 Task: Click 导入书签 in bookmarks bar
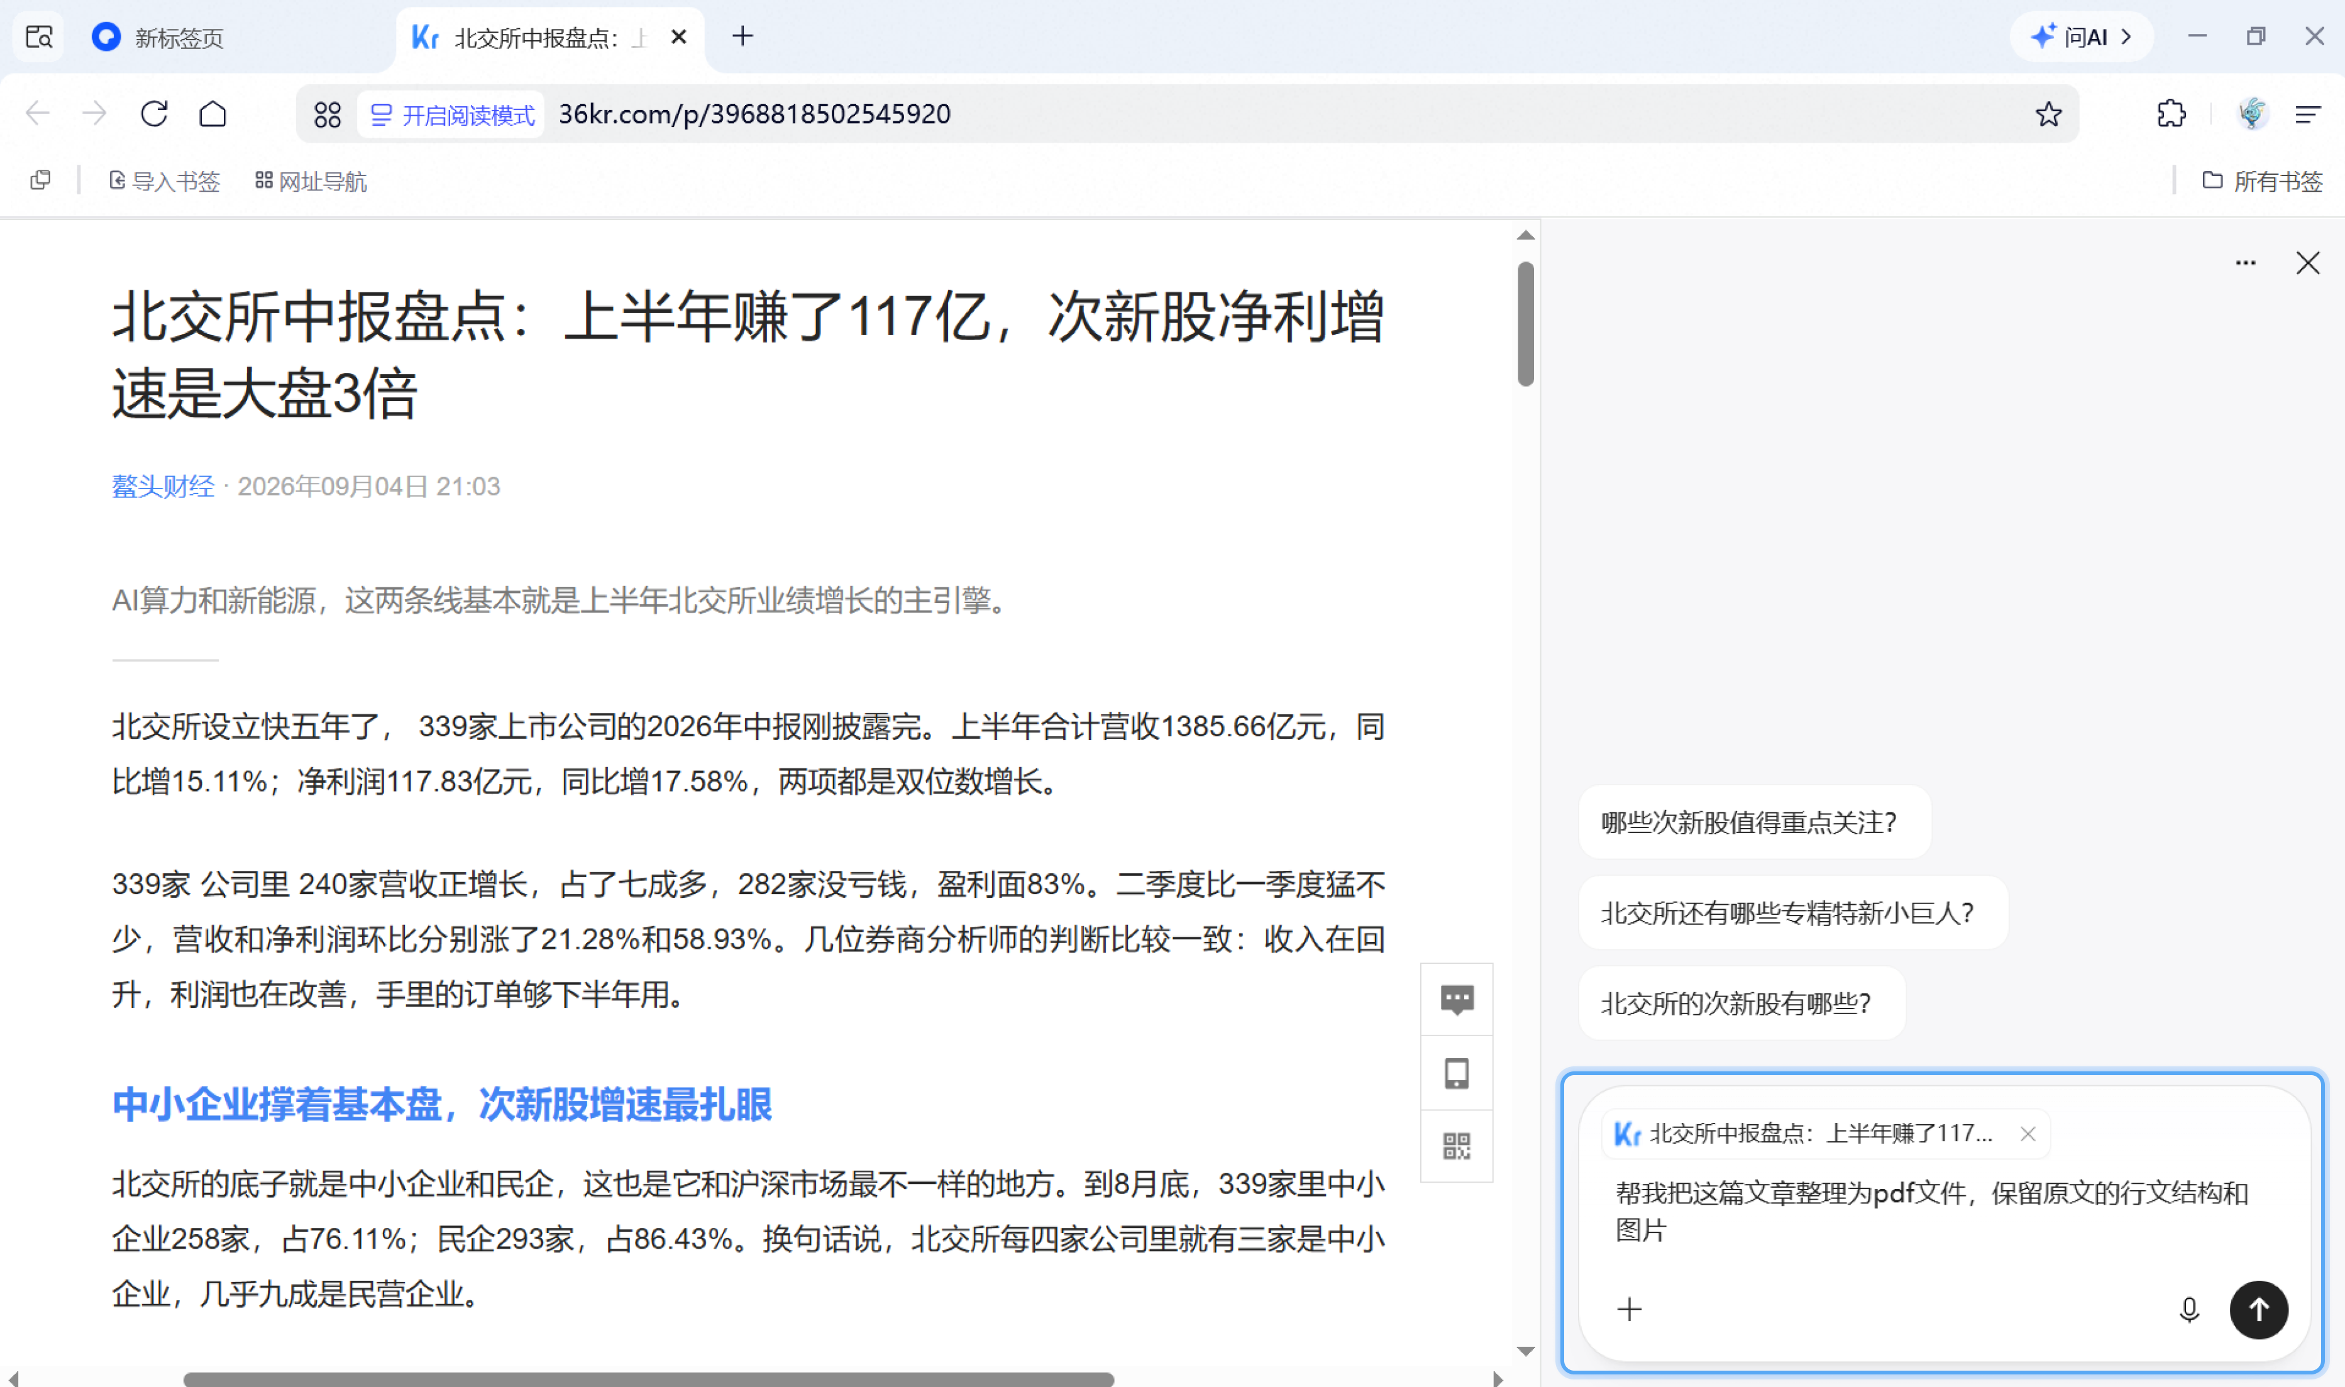(x=165, y=181)
